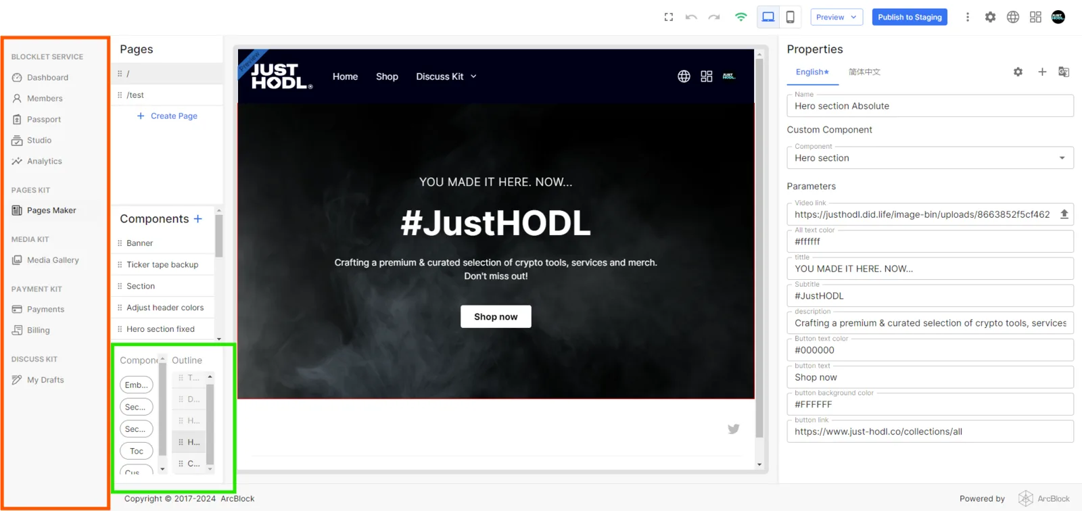Switch to 简体中文 properties tab
1082x511 pixels.
(864, 72)
